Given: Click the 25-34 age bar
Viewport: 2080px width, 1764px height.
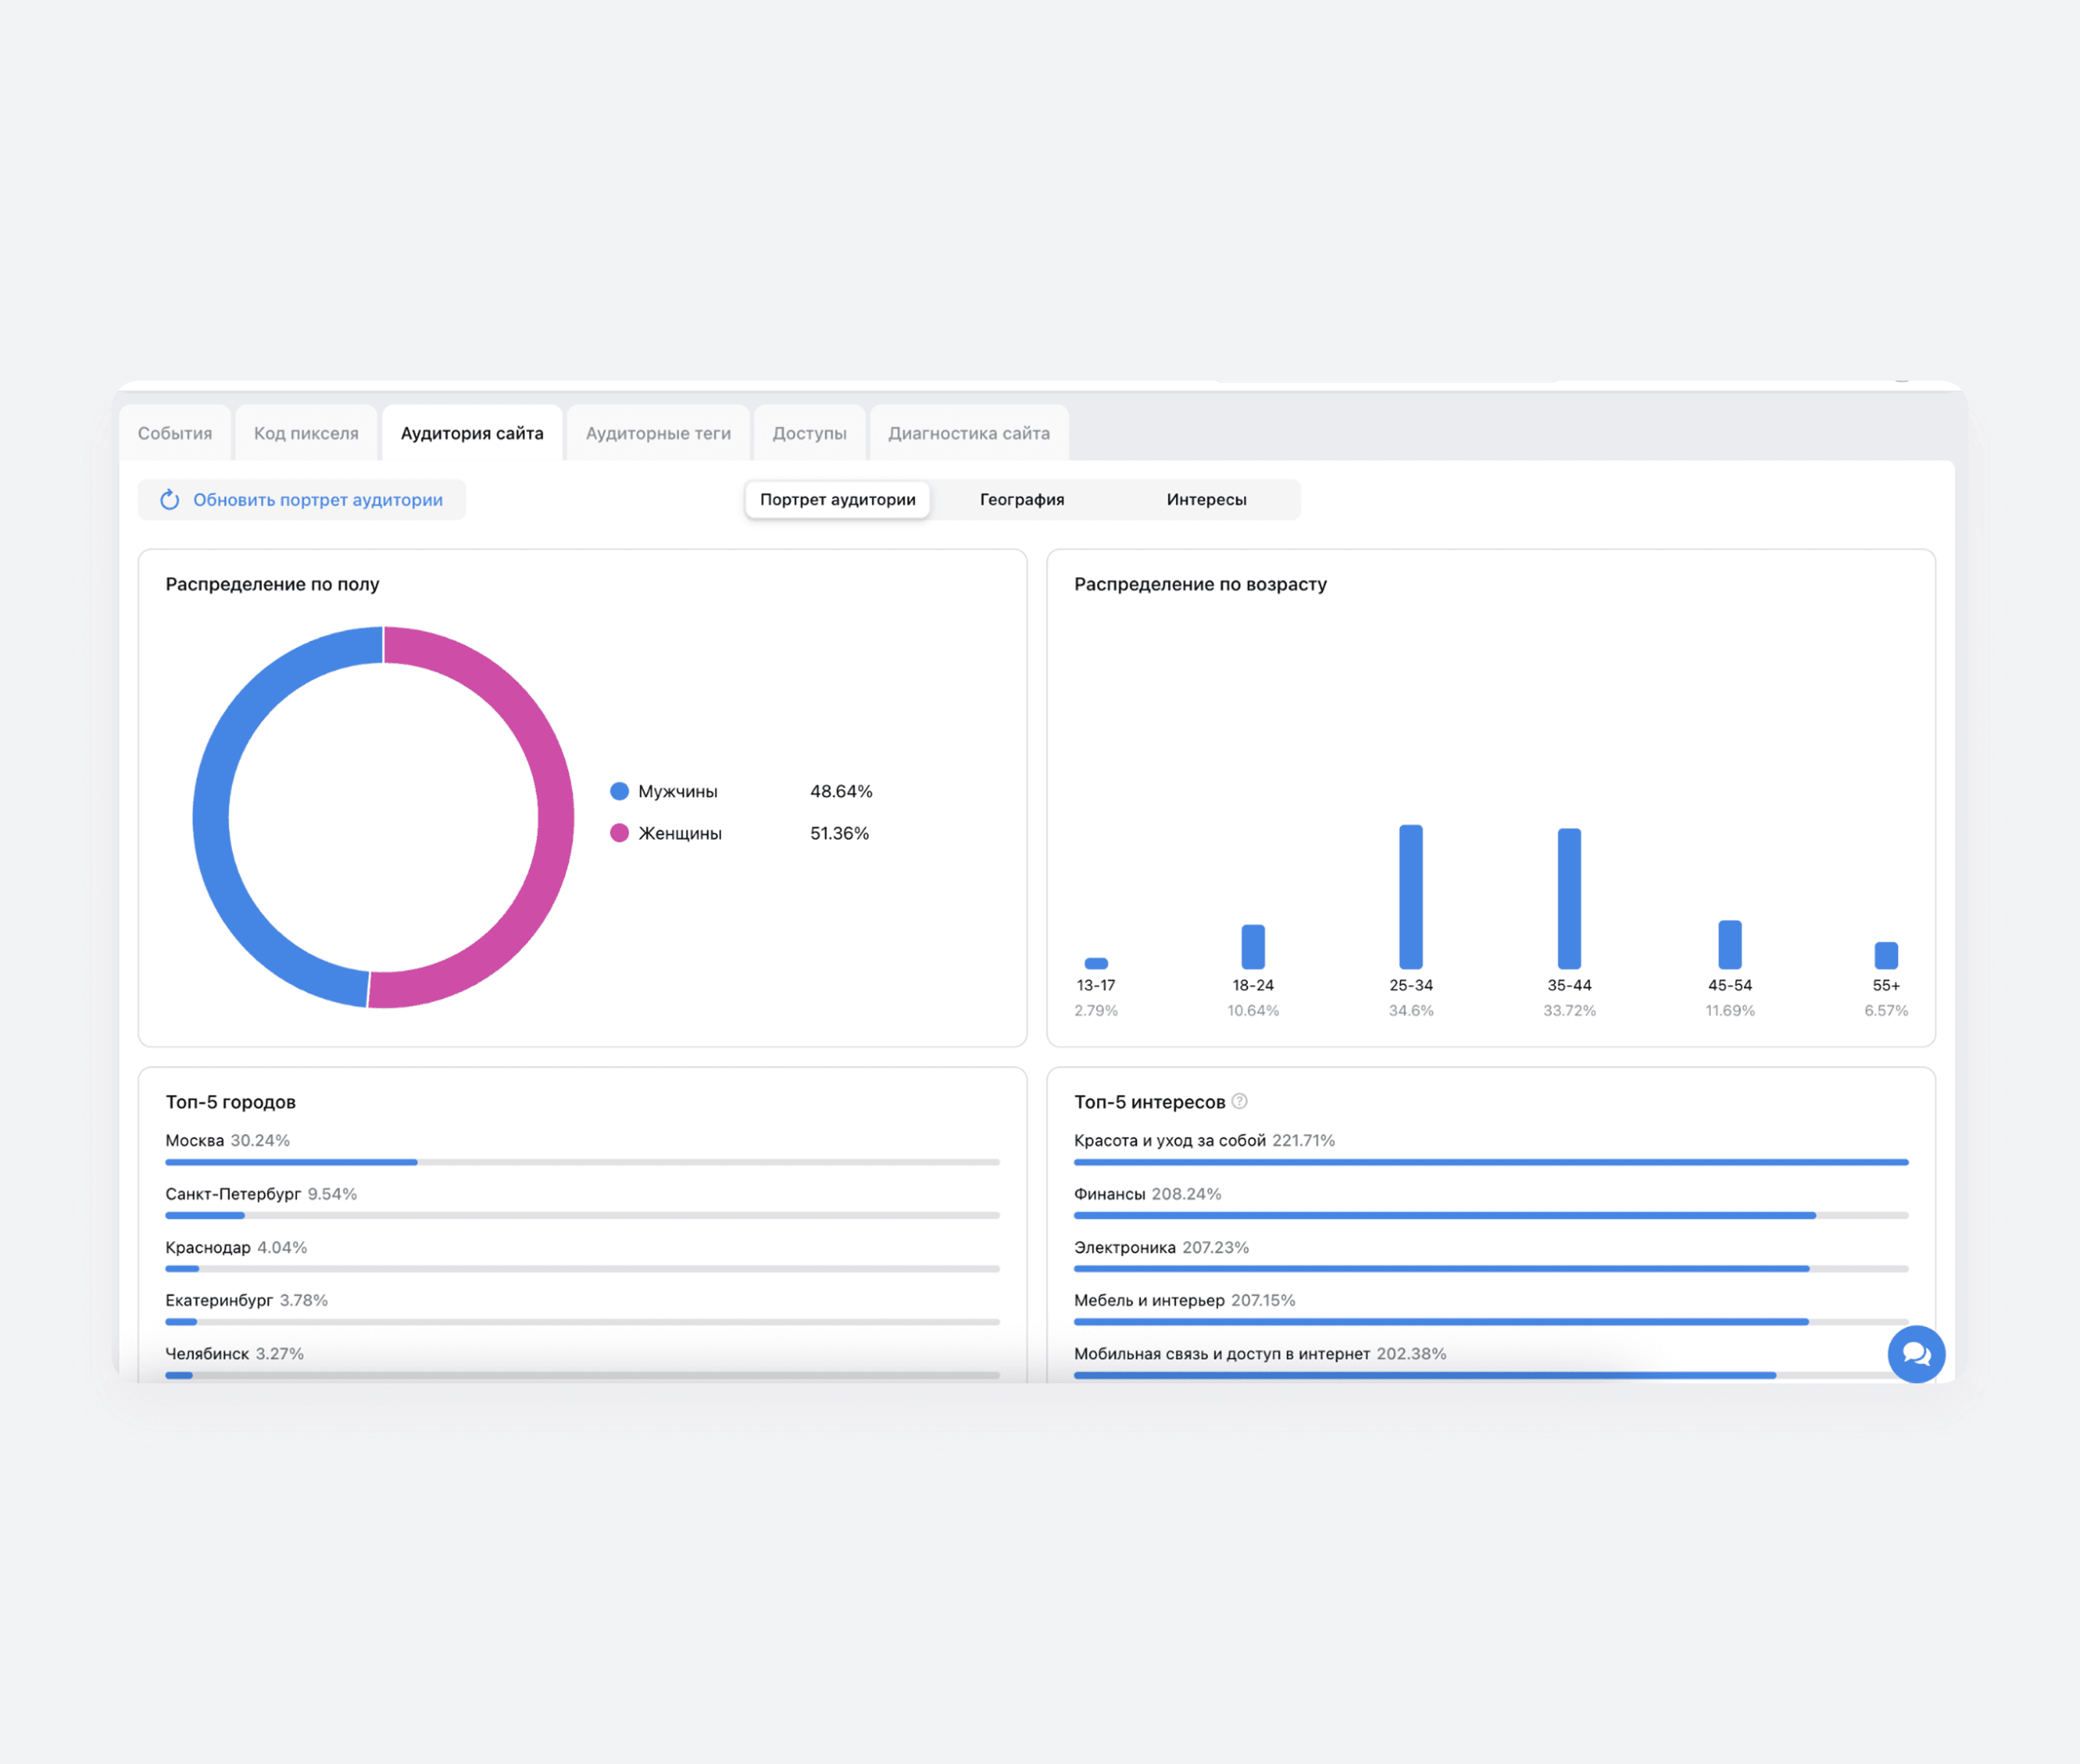Looking at the screenshot, I should click(1410, 896).
